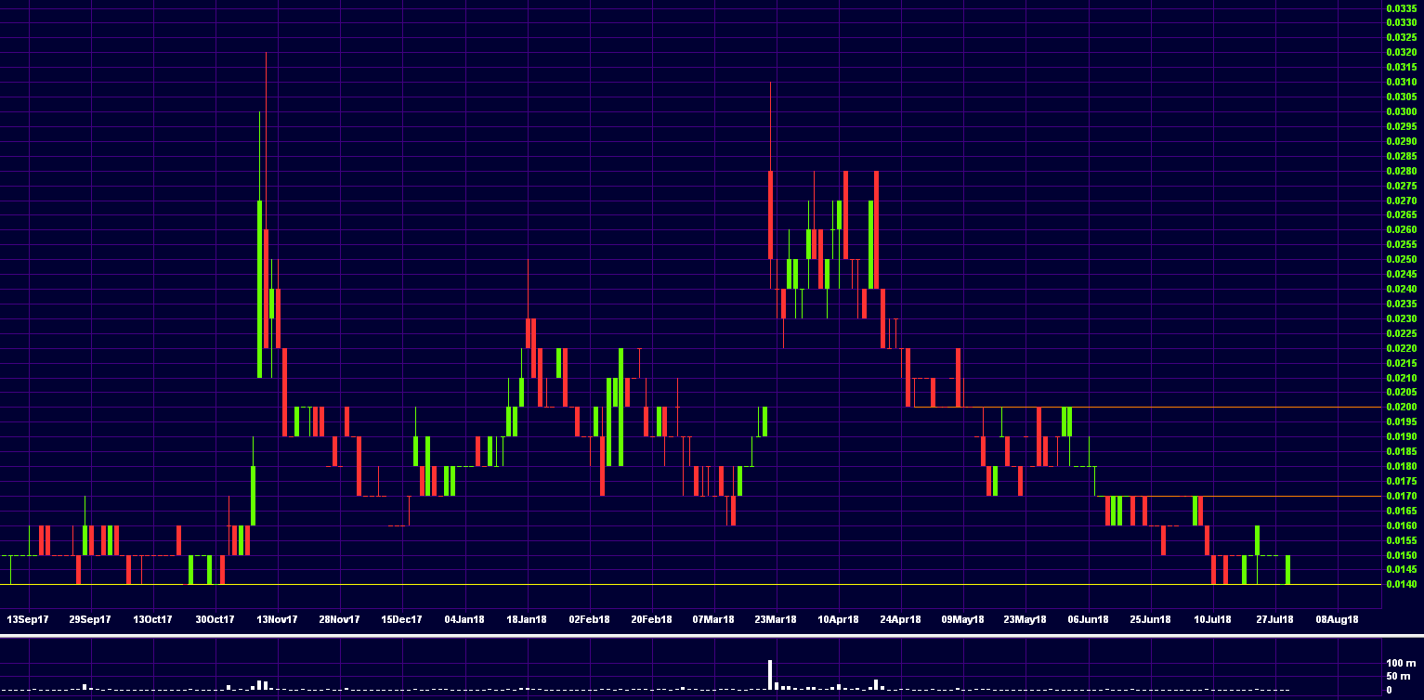Select the 28Nov17 date on the axis

click(x=339, y=619)
